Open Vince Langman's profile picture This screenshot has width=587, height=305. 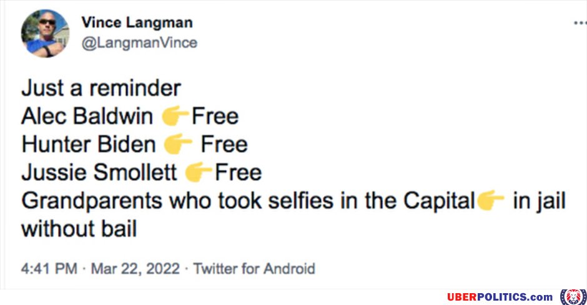pyautogui.click(x=45, y=33)
